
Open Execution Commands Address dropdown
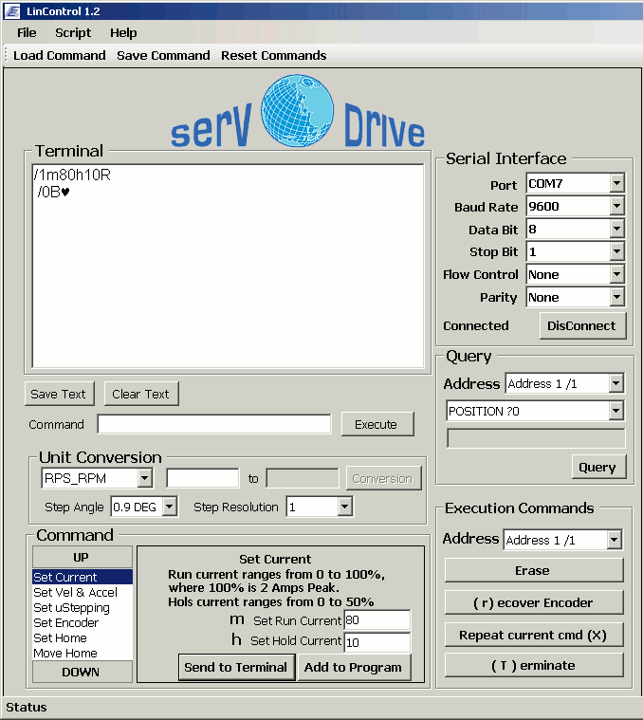tap(615, 540)
